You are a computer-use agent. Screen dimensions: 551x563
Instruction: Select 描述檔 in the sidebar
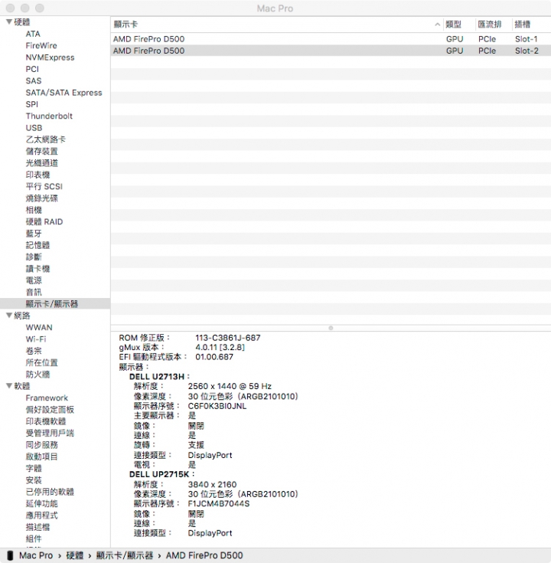click(37, 527)
